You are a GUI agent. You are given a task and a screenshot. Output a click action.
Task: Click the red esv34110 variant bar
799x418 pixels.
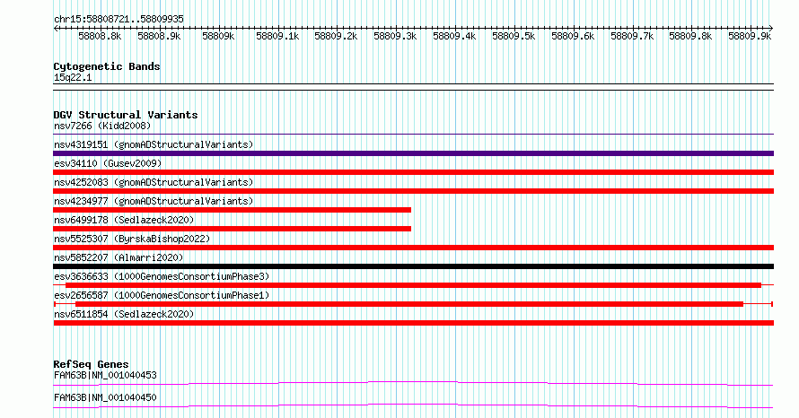tap(413, 172)
